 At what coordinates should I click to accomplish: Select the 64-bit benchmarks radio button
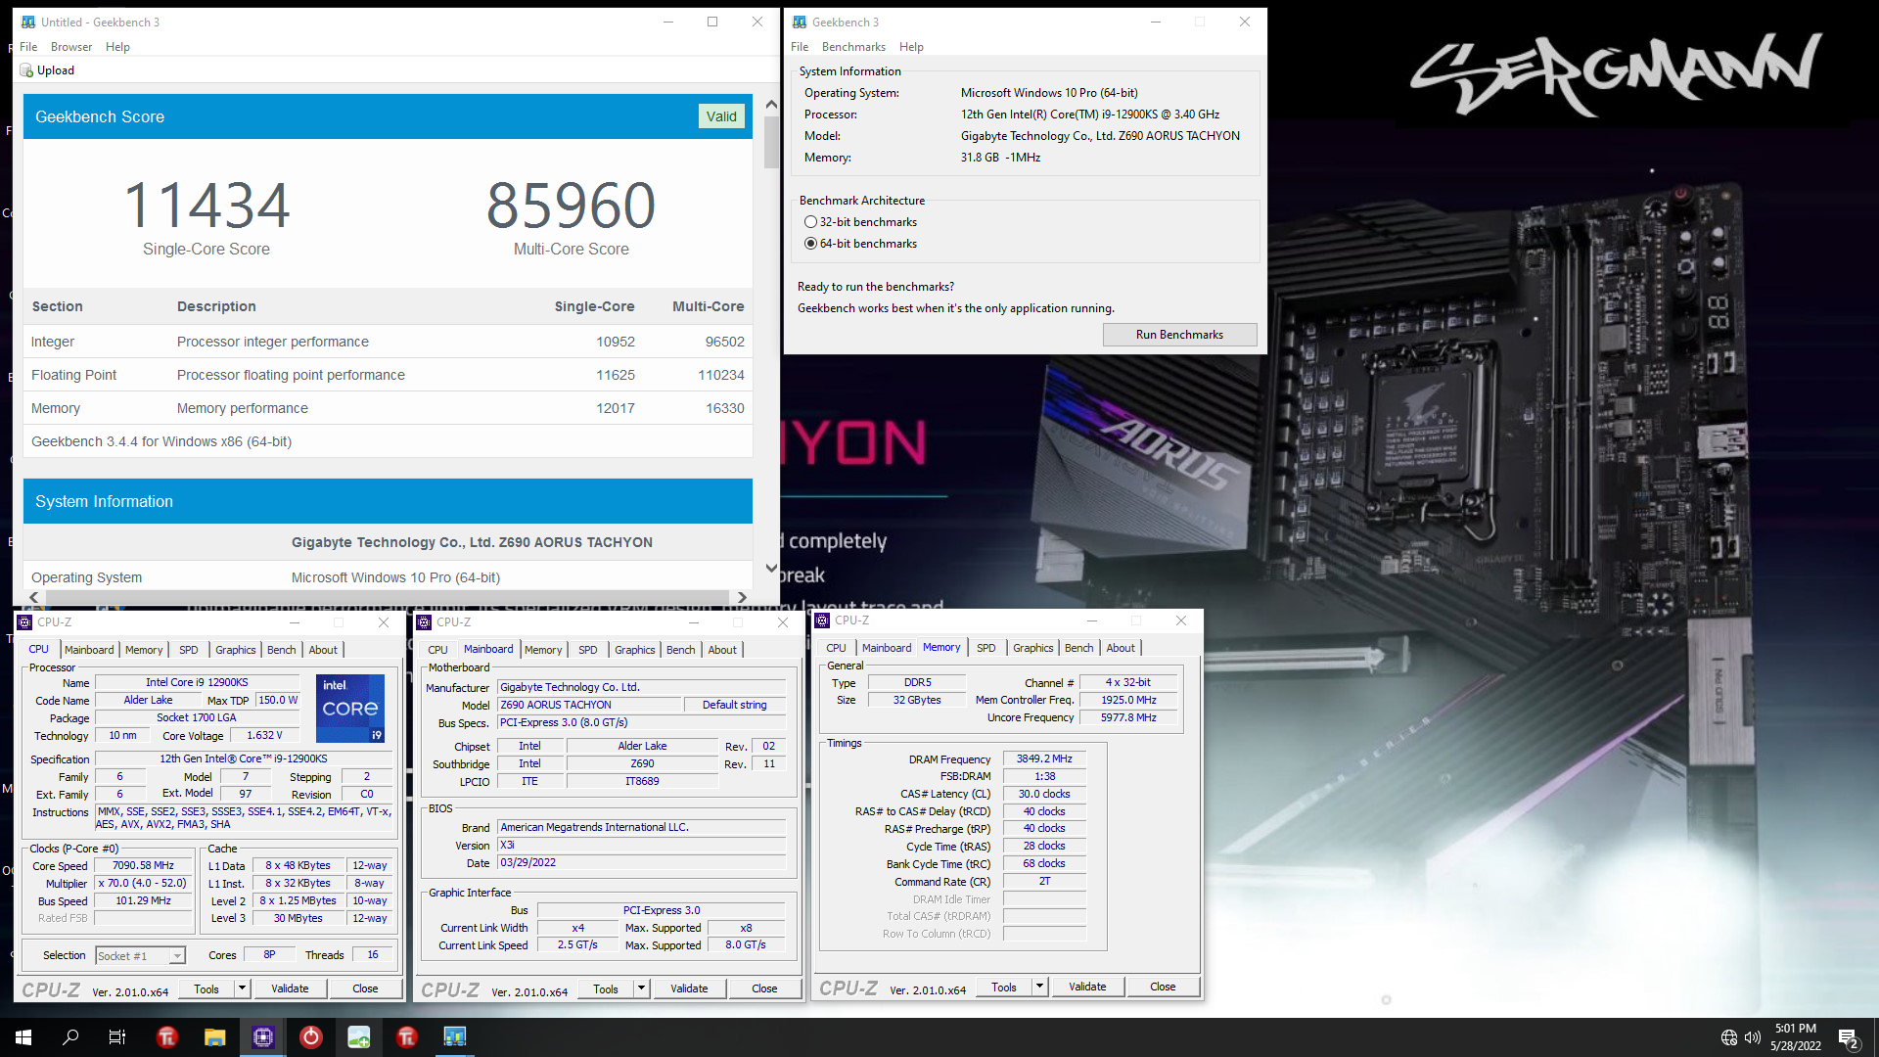(810, 244)
